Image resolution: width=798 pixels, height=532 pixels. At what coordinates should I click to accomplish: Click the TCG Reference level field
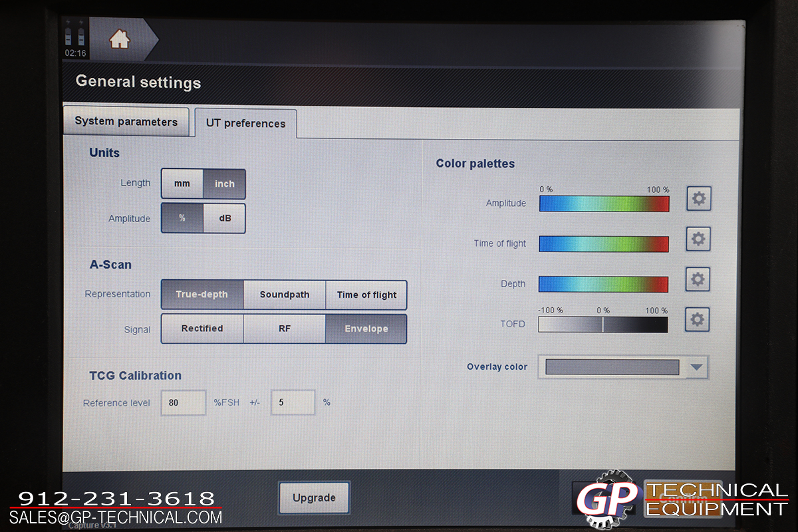[183, 403]
